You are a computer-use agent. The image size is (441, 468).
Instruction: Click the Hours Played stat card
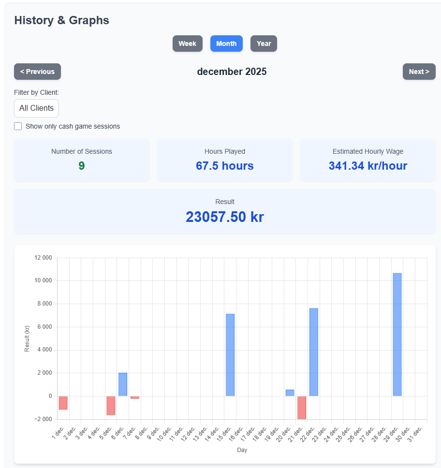[x=224, y=160]
